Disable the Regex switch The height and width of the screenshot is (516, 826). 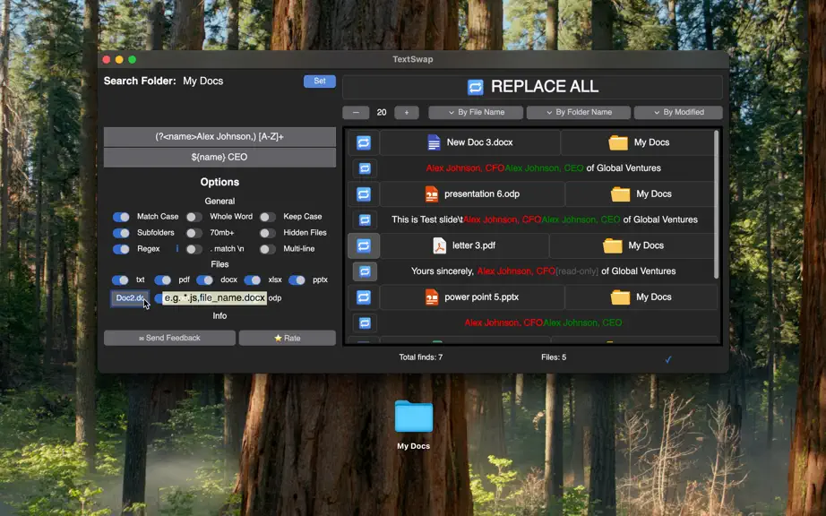tap(121, 249)
